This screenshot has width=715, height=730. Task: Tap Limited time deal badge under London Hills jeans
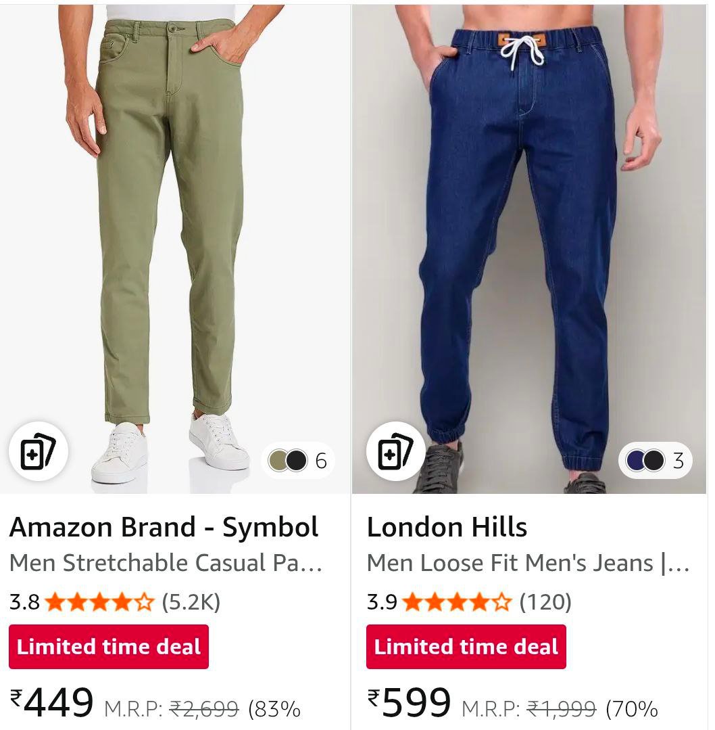click(x=466, y=647)
